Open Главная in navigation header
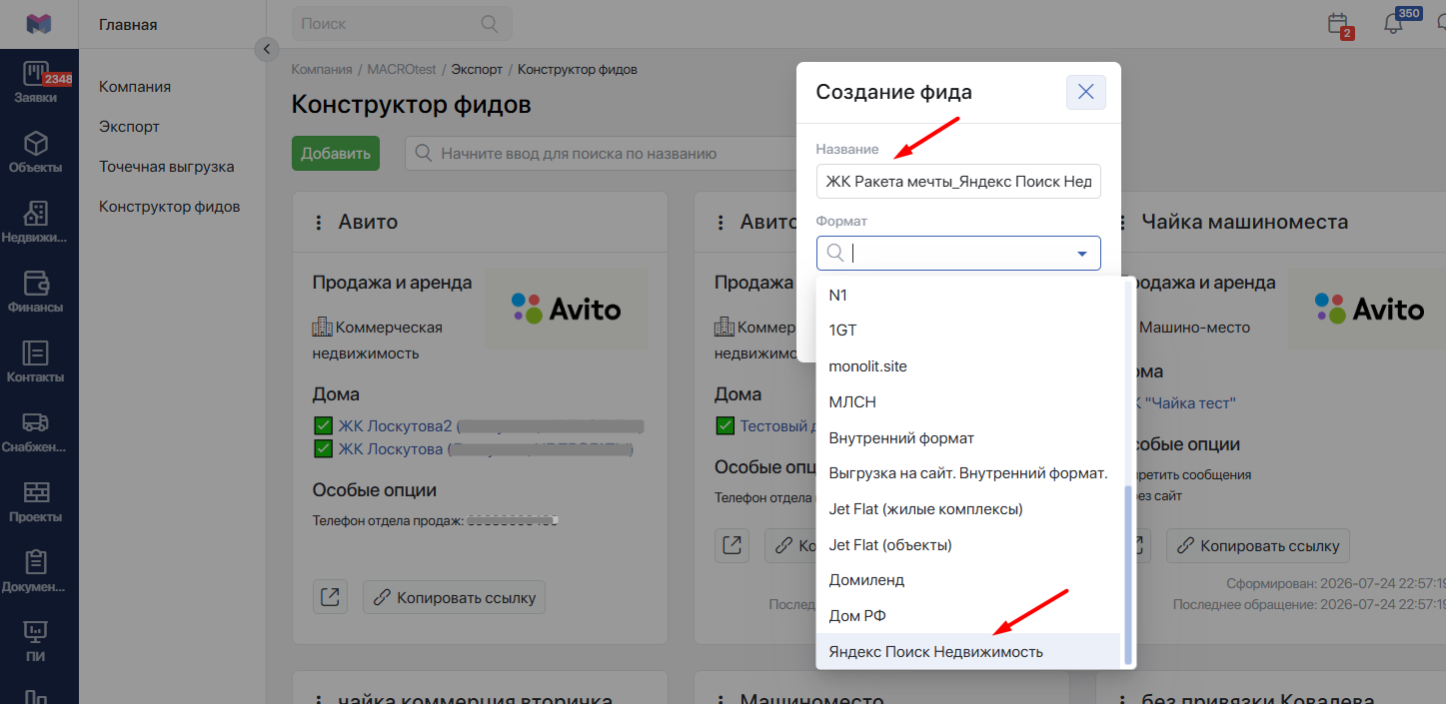This screenshot has height=704, width=1446. [128, 24]
